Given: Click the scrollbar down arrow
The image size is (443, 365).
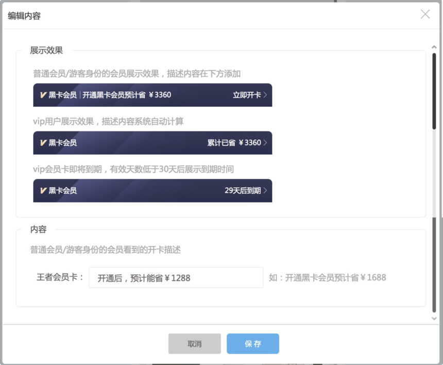Looking at the screenshot, I should pos(434,319).
